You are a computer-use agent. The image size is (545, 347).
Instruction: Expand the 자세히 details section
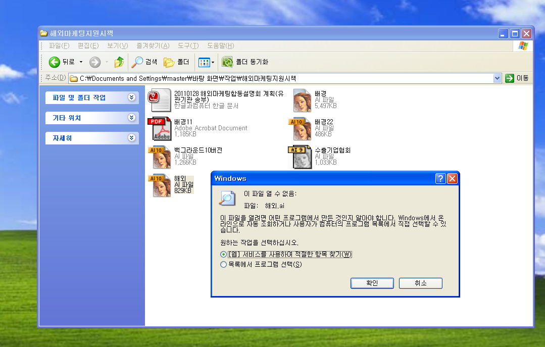pyautogui.click(x=132, y=138)
